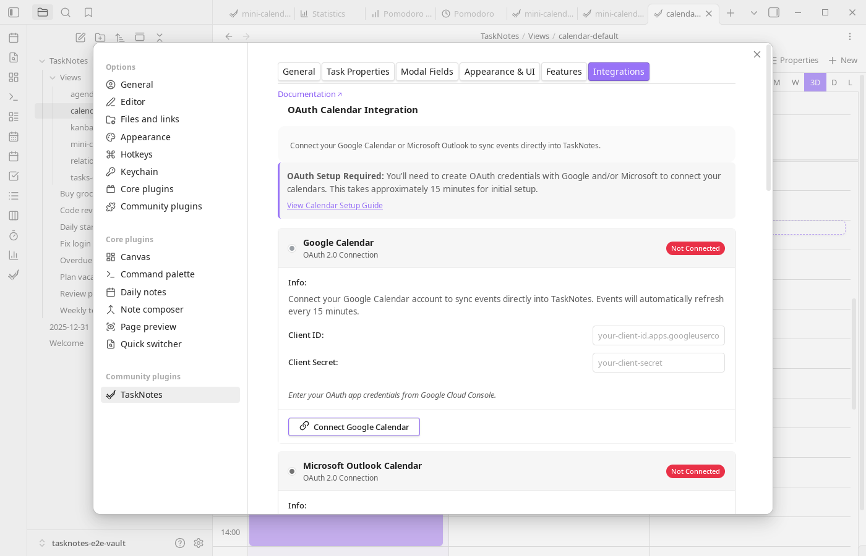Open the Kanban board columns icon

point(13,216)
